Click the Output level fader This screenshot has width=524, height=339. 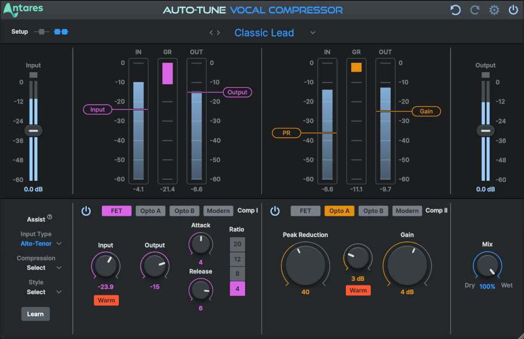486,130
